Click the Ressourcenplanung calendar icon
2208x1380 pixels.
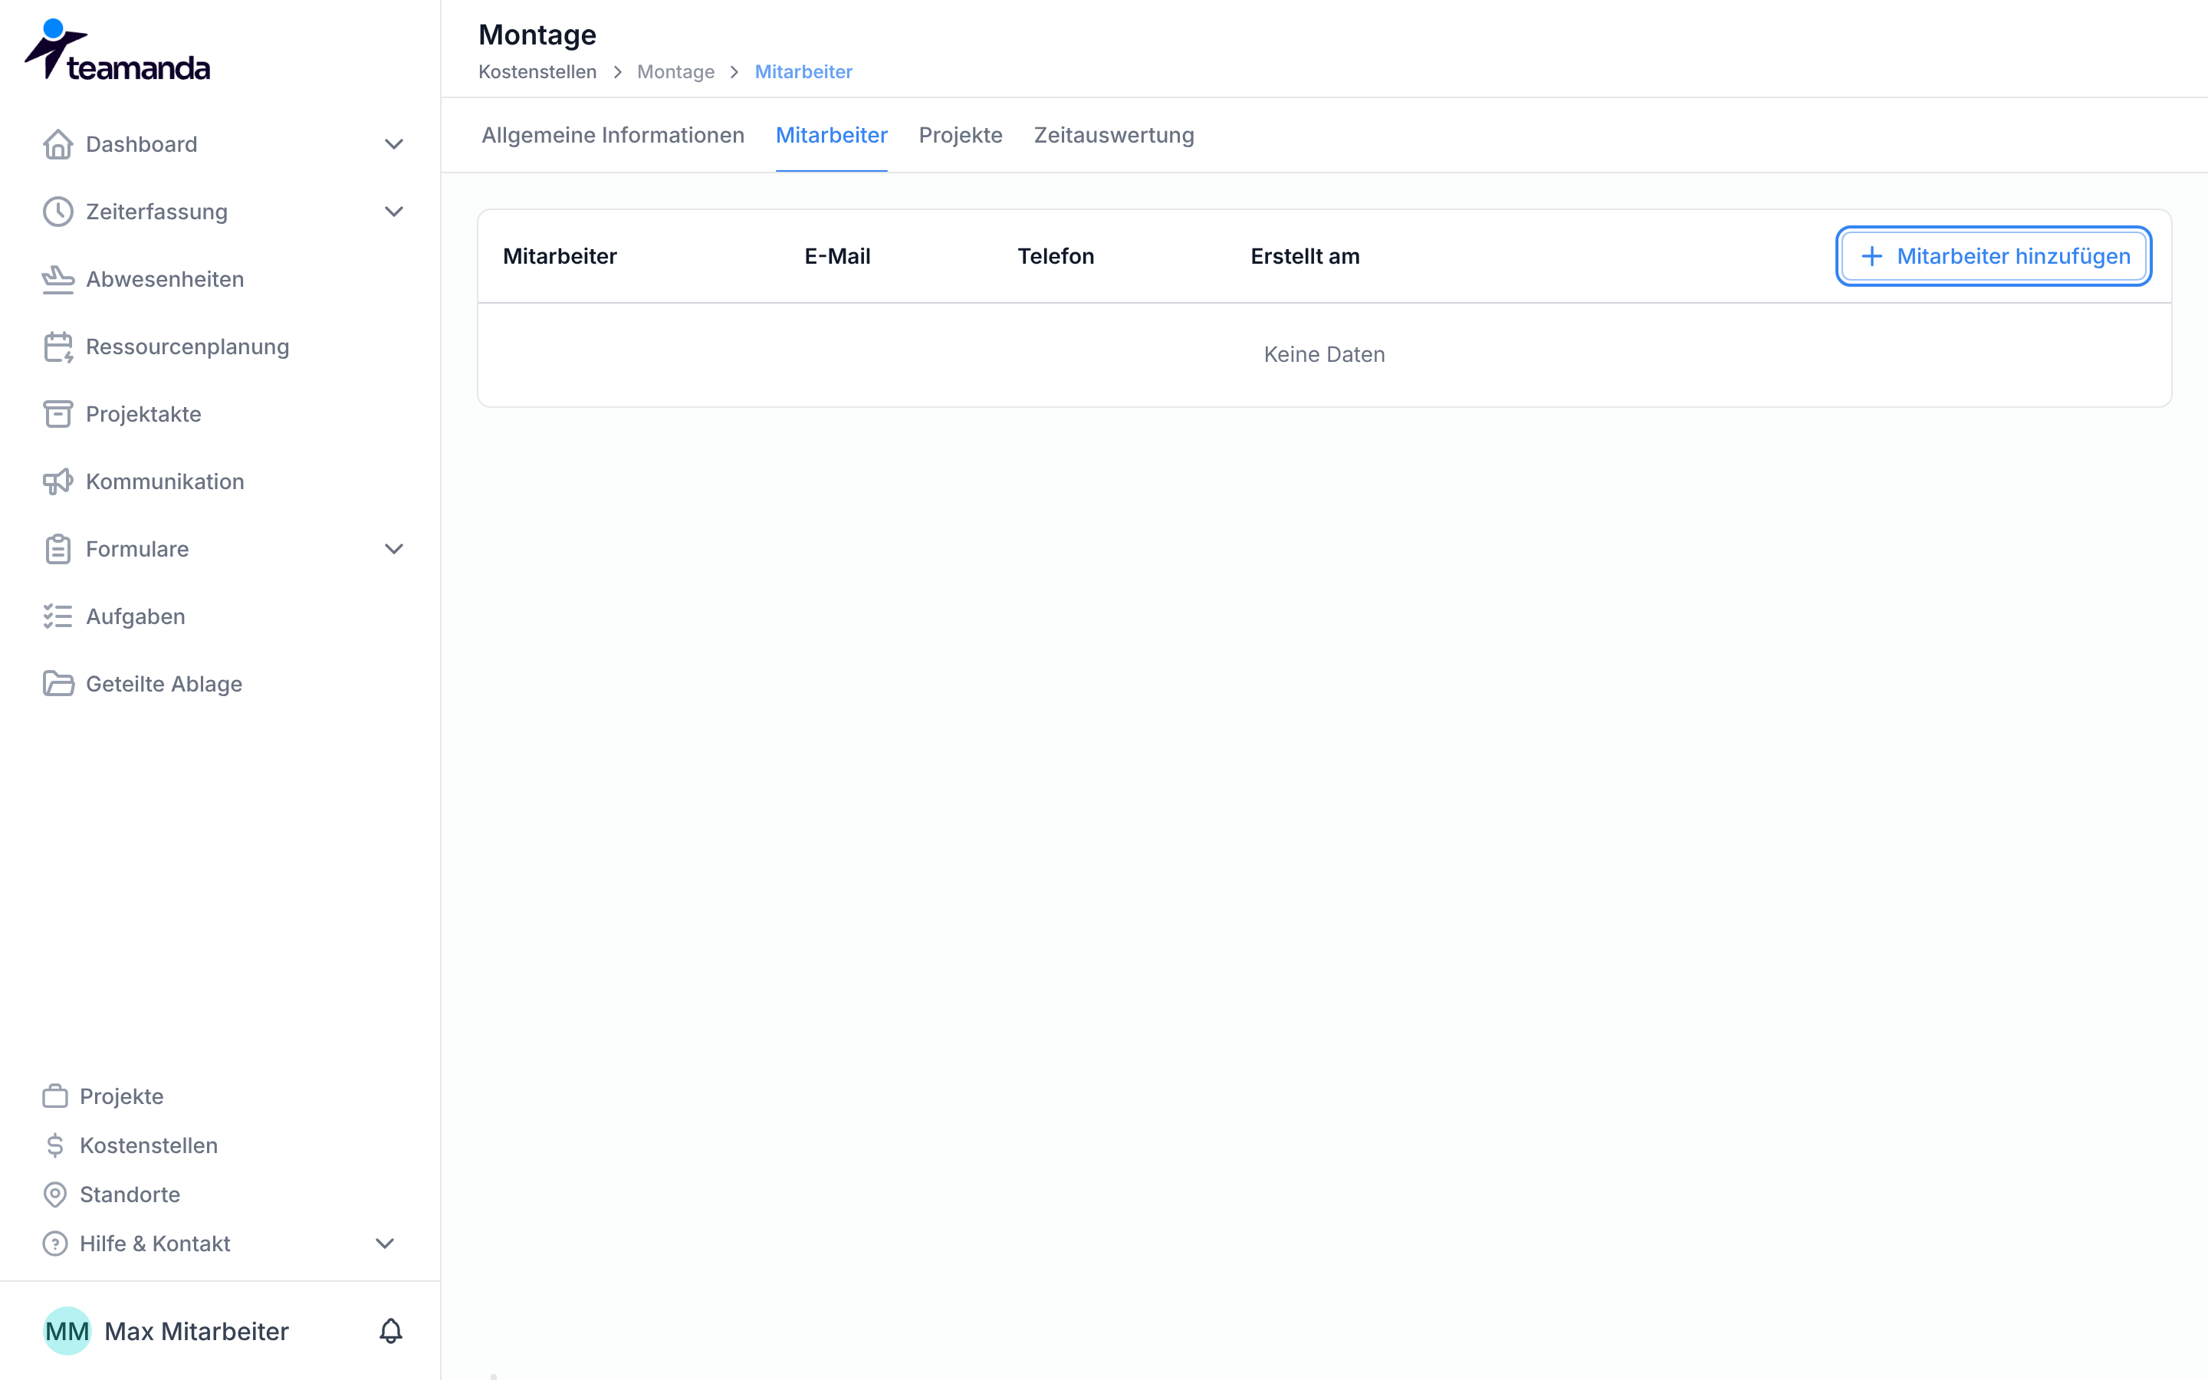click(x=58, y=347)
